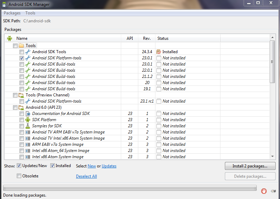Click the wrench icon of Platform-tools 23.0.1

[x=28, y=58]
